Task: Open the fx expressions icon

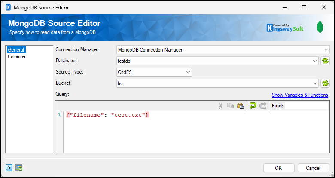Action: (9, 168)
